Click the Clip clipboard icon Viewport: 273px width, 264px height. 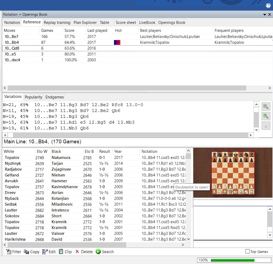coord(61,252)
